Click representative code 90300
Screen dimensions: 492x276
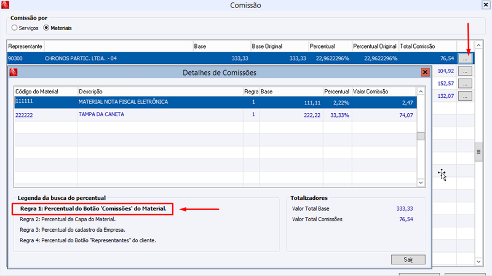(15, 58)
